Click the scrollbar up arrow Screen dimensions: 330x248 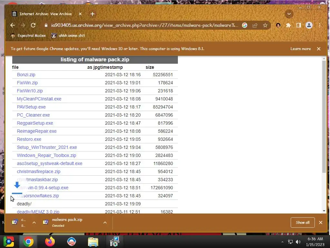click(324, 58)
